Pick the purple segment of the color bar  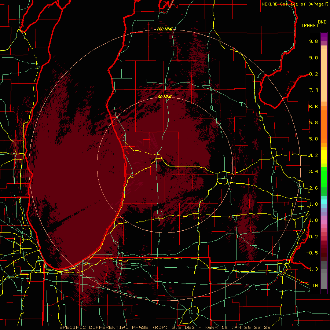pyautogui.click(x=324, y=37)
